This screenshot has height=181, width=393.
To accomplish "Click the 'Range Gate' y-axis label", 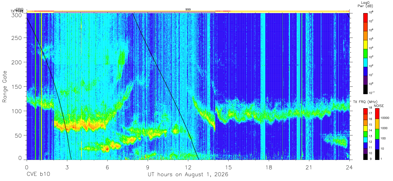I will (x=5, y=87).
